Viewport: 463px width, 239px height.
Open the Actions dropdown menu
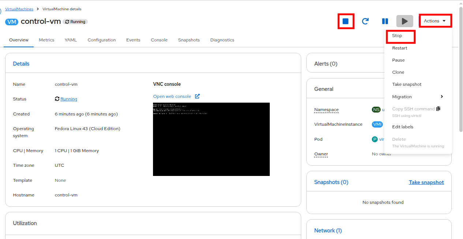pos(435,21)
